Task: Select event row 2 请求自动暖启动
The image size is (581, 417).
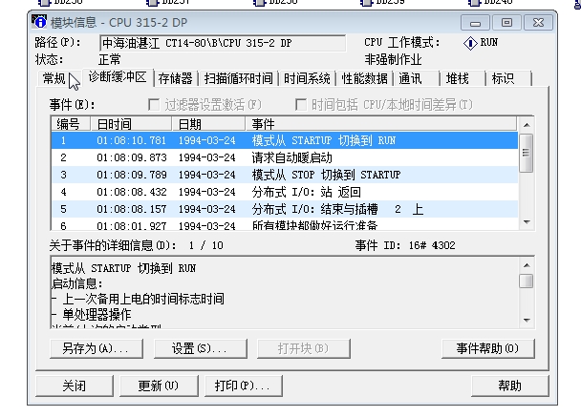Action: point(284,157)
